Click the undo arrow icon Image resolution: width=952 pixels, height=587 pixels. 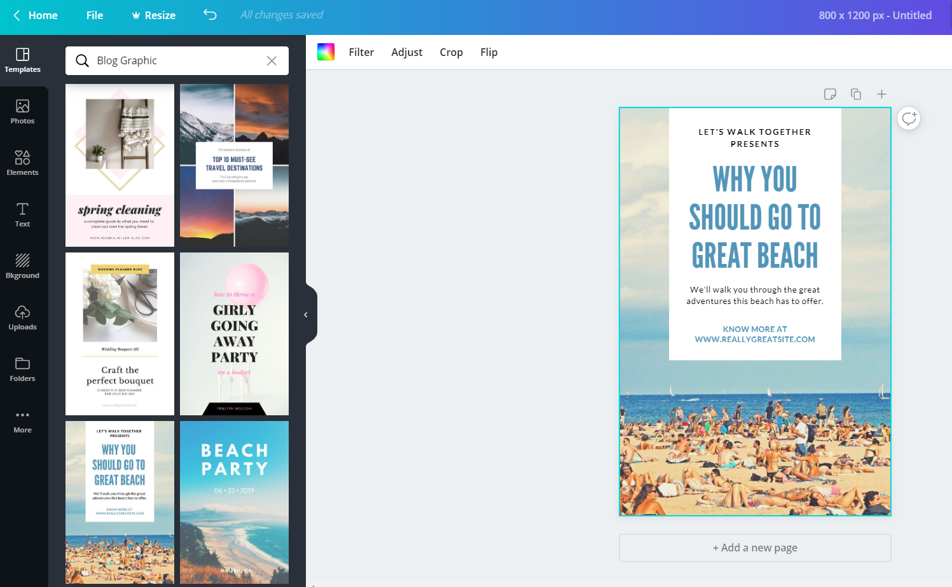pos(210,15)
